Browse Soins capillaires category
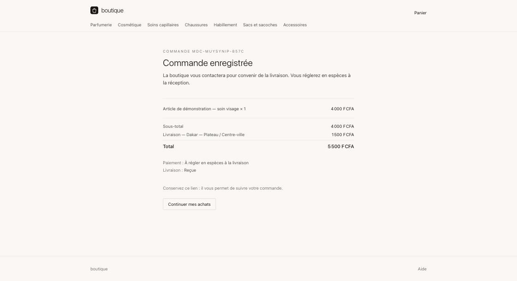Viewport: 517px width, 281px height. coord(163,25)
